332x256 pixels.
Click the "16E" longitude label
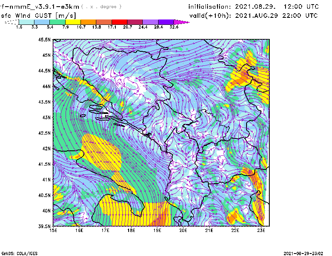[79, 230]
